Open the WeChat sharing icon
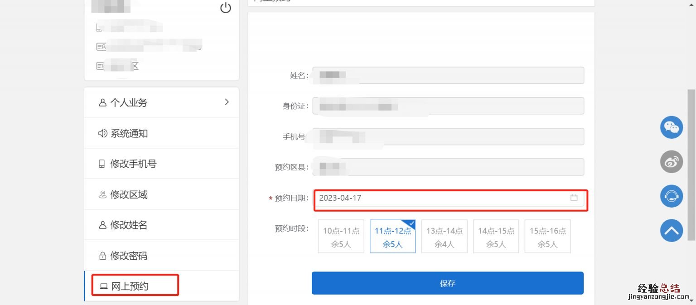Image resolution: width=696 pixels, height=305 pixels. 671,127
